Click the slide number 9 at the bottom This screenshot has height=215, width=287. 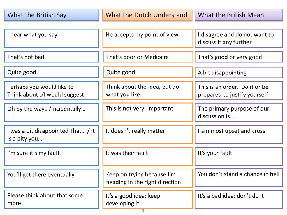143,211
